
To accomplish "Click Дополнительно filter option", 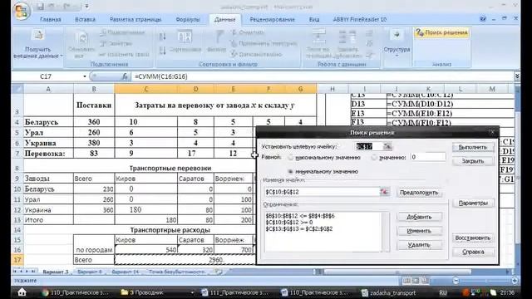I will (257, 54).
